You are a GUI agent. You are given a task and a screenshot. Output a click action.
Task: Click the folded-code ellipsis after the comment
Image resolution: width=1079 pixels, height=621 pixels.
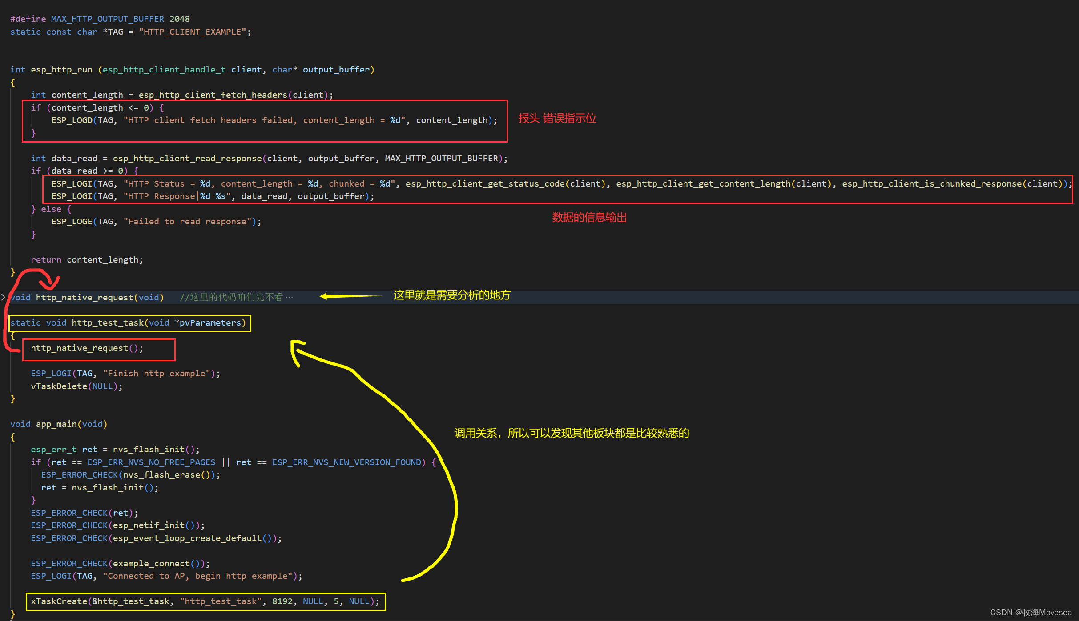[290, 297]
